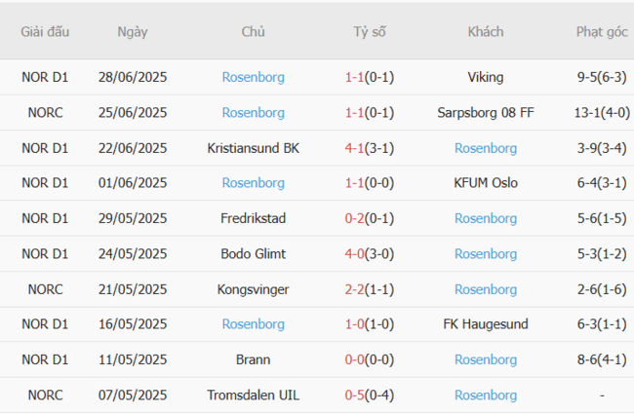Click the Kongsvinger team name
Viewport: 634px width, 414px height.
tap(254, 289)
